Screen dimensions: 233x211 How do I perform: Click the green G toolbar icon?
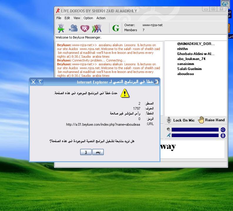click(x=116, y=28)
